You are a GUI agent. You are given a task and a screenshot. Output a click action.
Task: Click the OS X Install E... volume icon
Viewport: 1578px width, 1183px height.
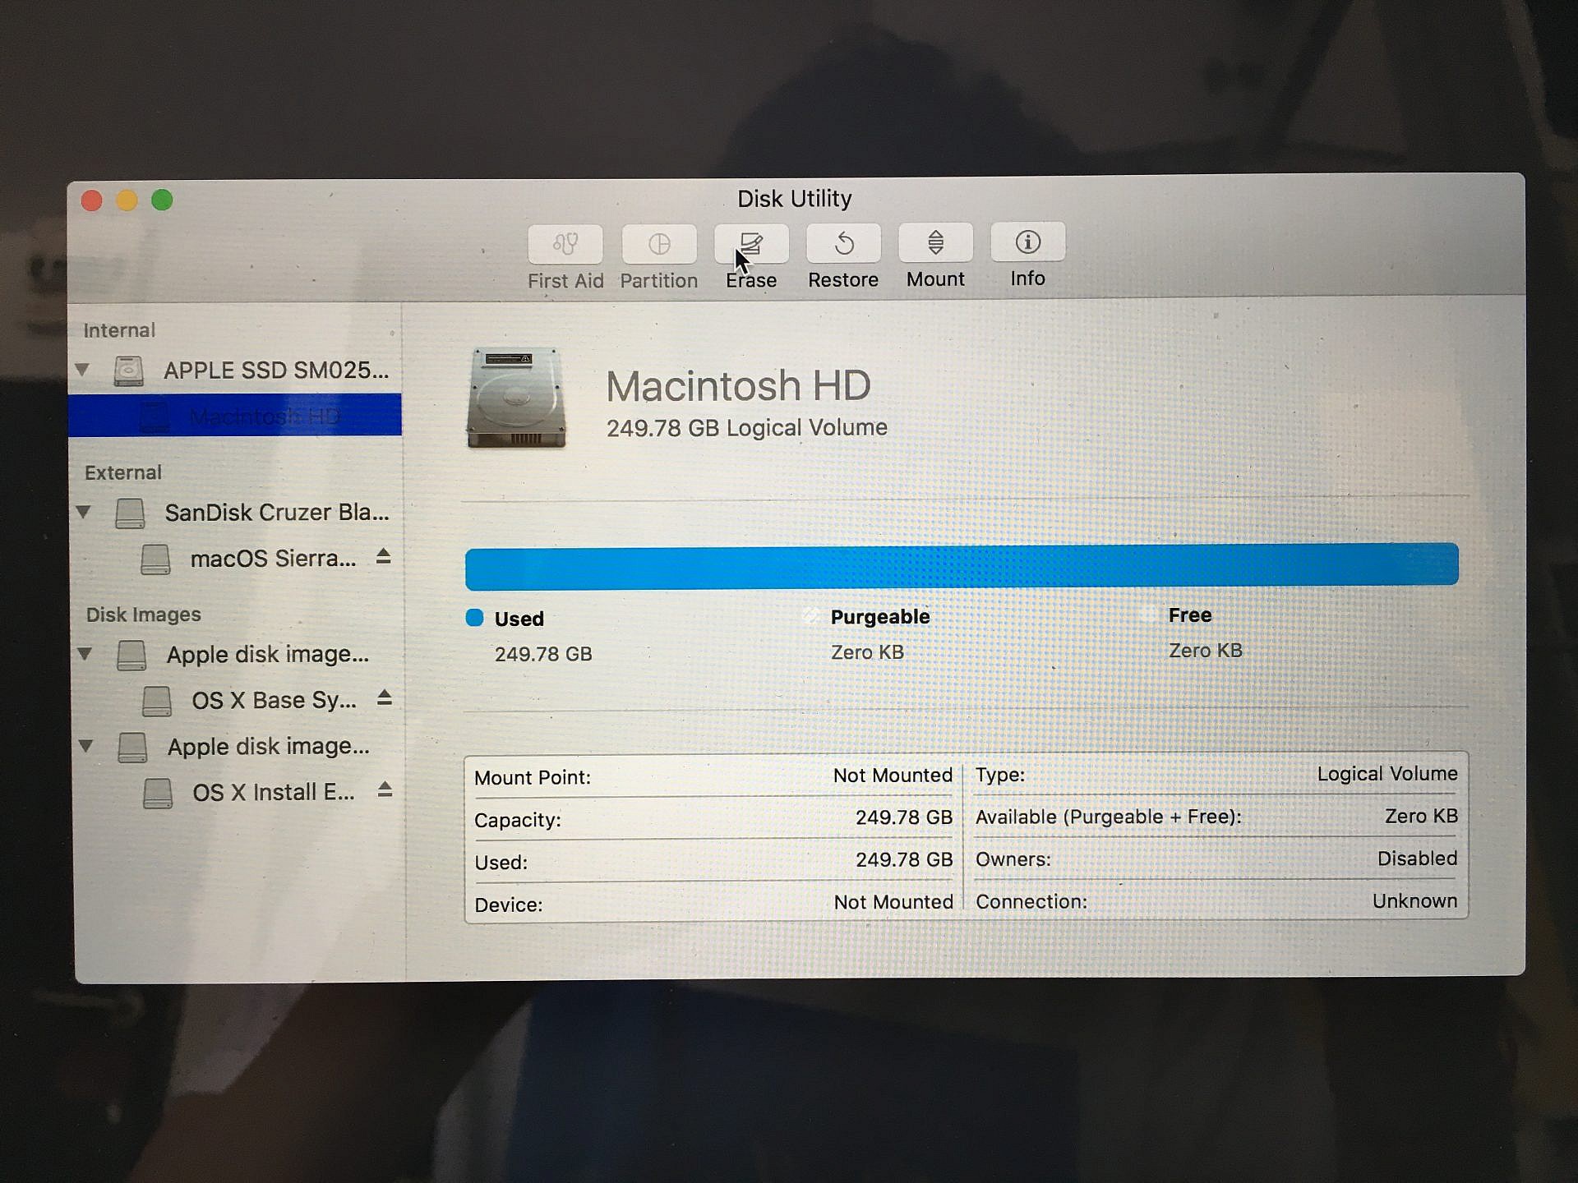[x=158, y=793]
